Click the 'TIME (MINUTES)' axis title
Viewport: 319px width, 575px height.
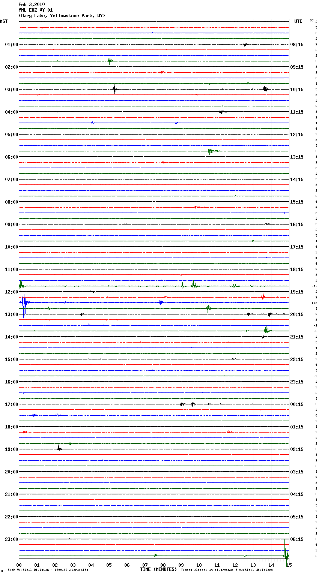158,569
